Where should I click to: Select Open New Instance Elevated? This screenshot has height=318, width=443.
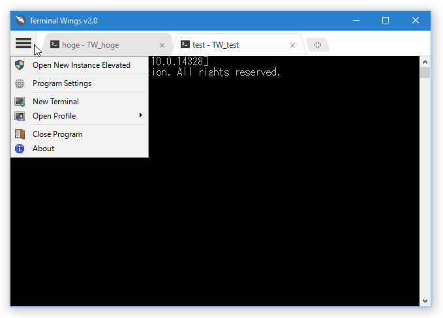[x=80, y=65]
